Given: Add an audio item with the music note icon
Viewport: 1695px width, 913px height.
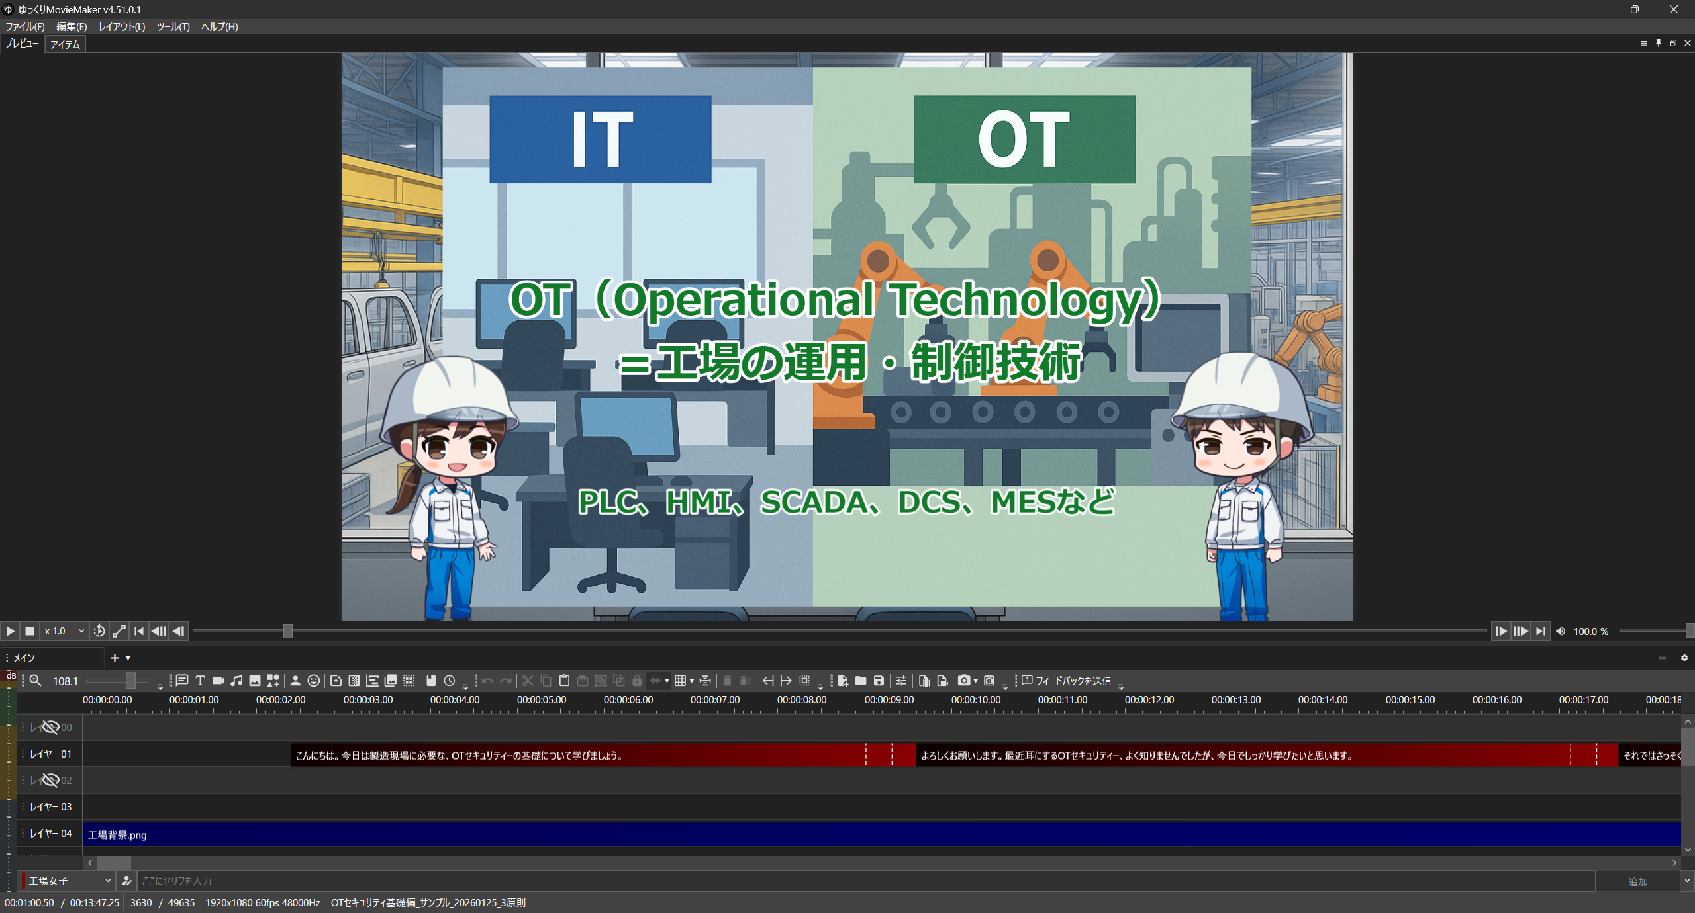Looking at the screenshot, I should [236, 681].
